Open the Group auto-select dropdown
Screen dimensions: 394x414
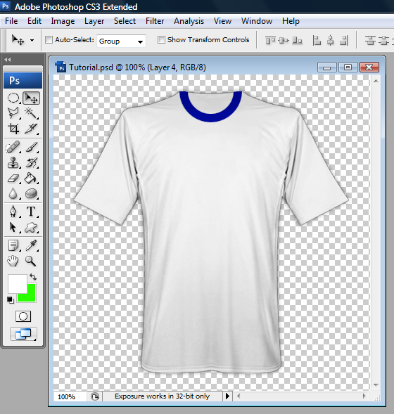coord(121,41)
